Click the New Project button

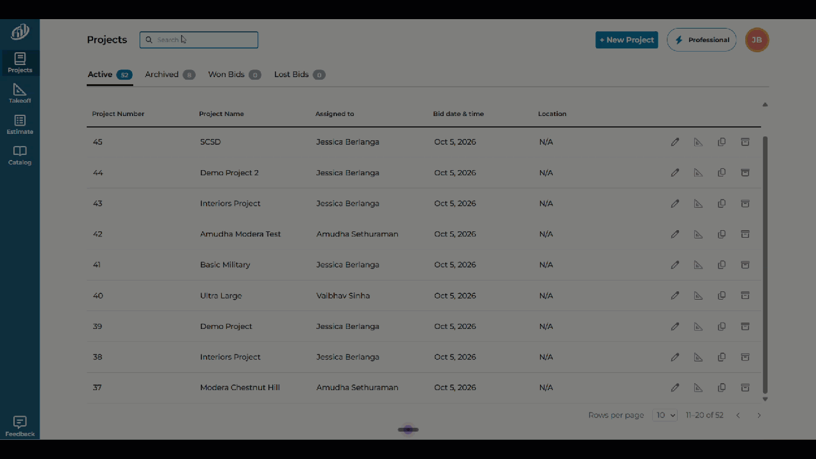627,40
